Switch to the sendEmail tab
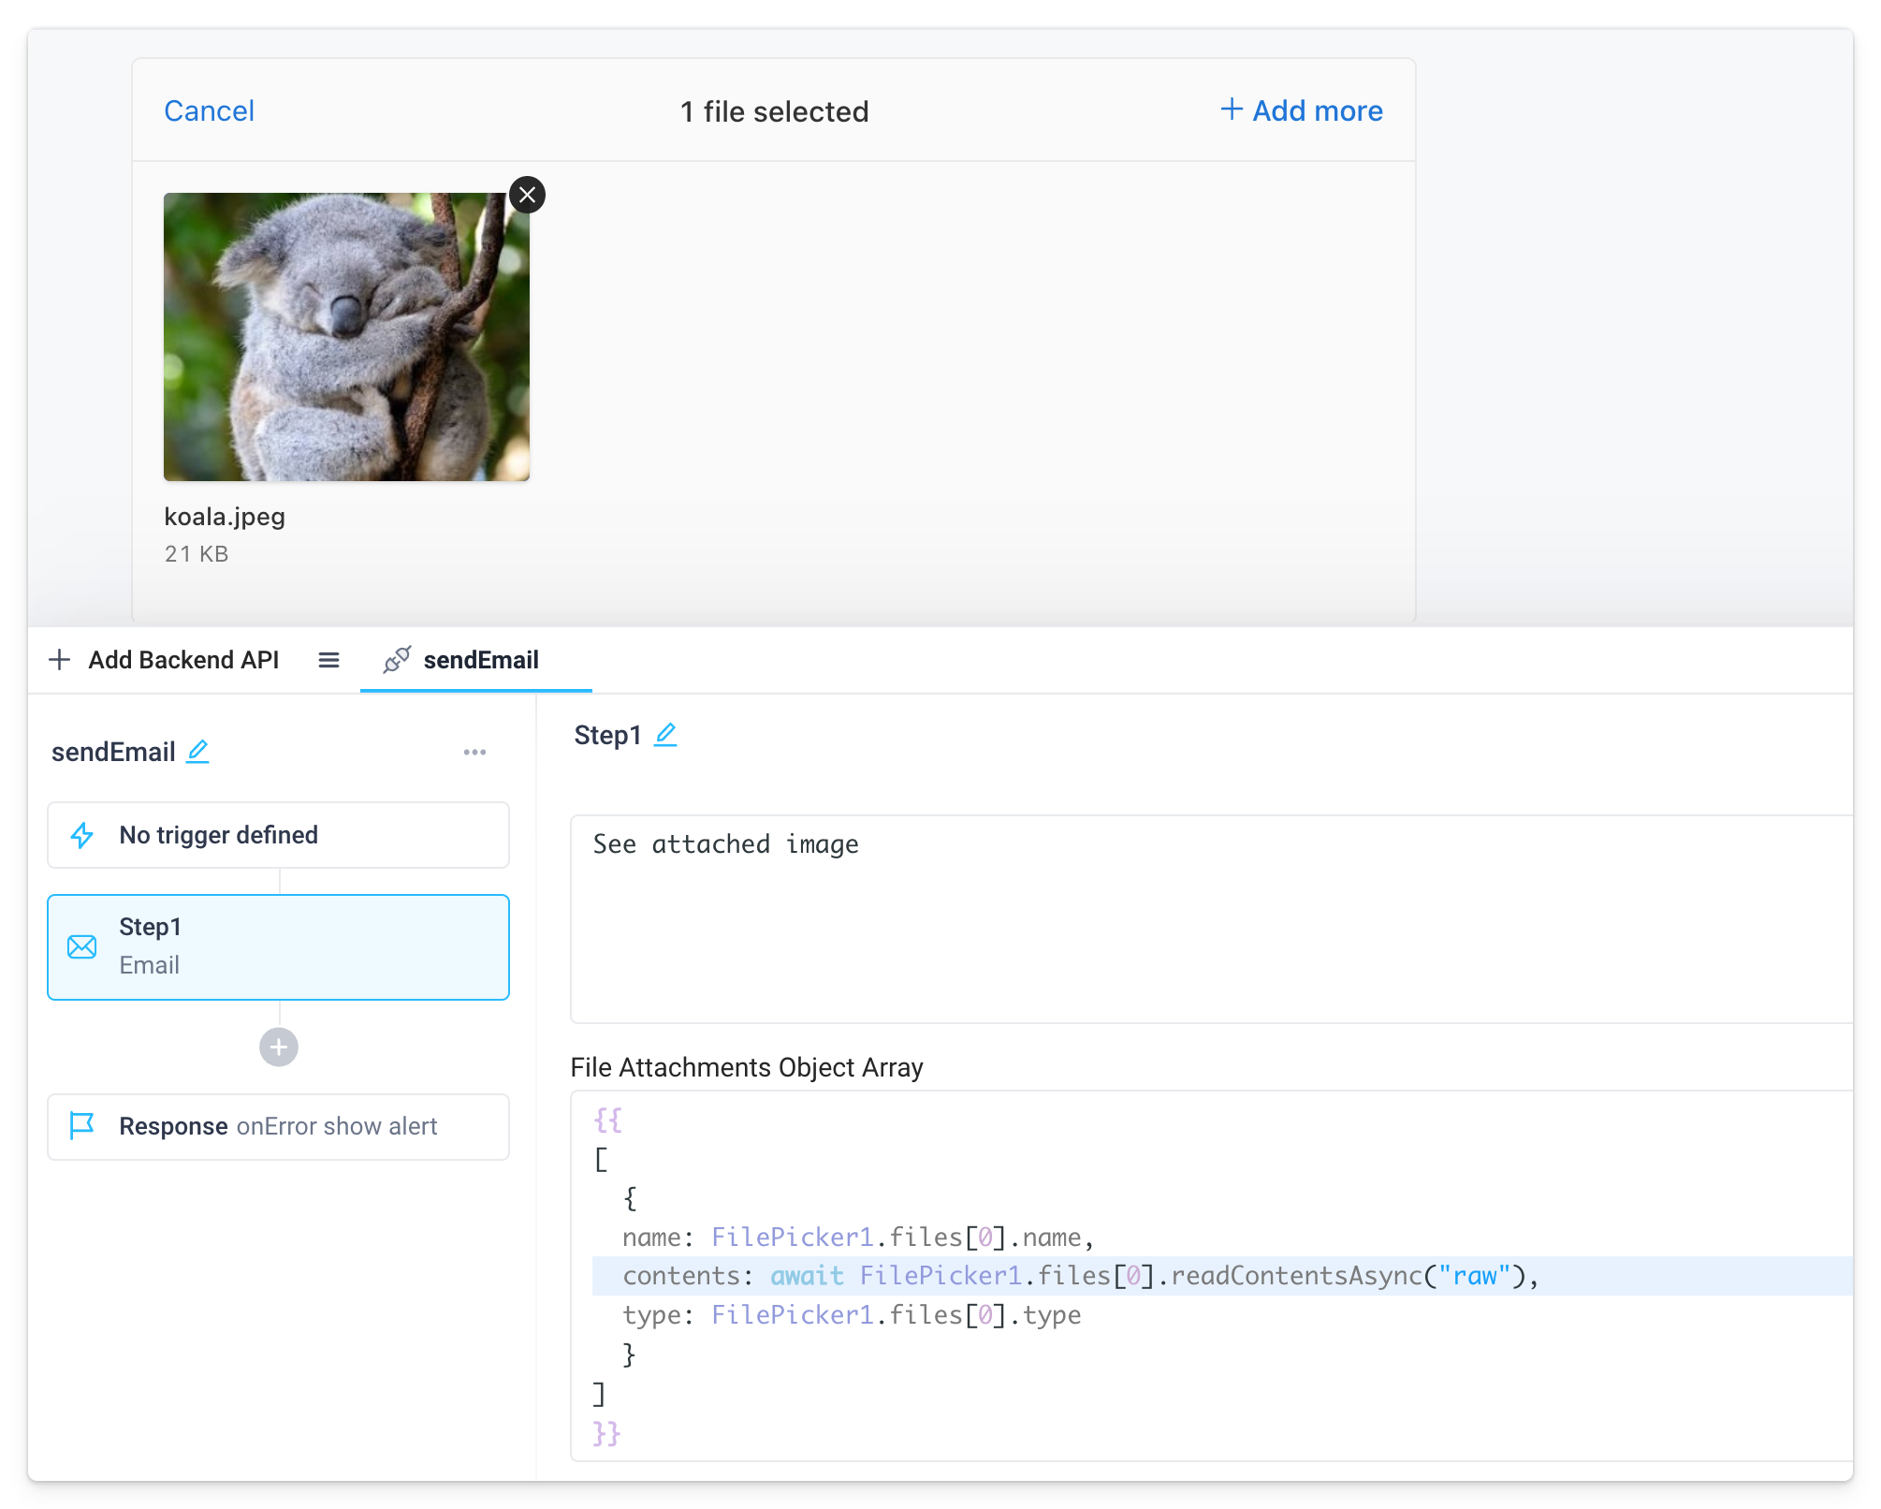Screen dimensions: 1881x1509 click(x=479, y=660)
